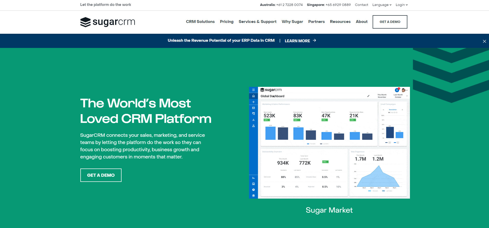Click the 523K new leads value
Viewport: 489px width, 228px height.
coord(269,116)
